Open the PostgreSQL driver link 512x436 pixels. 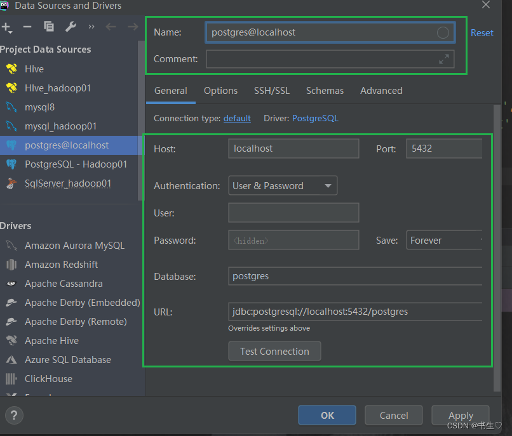[x=315, y=118]
